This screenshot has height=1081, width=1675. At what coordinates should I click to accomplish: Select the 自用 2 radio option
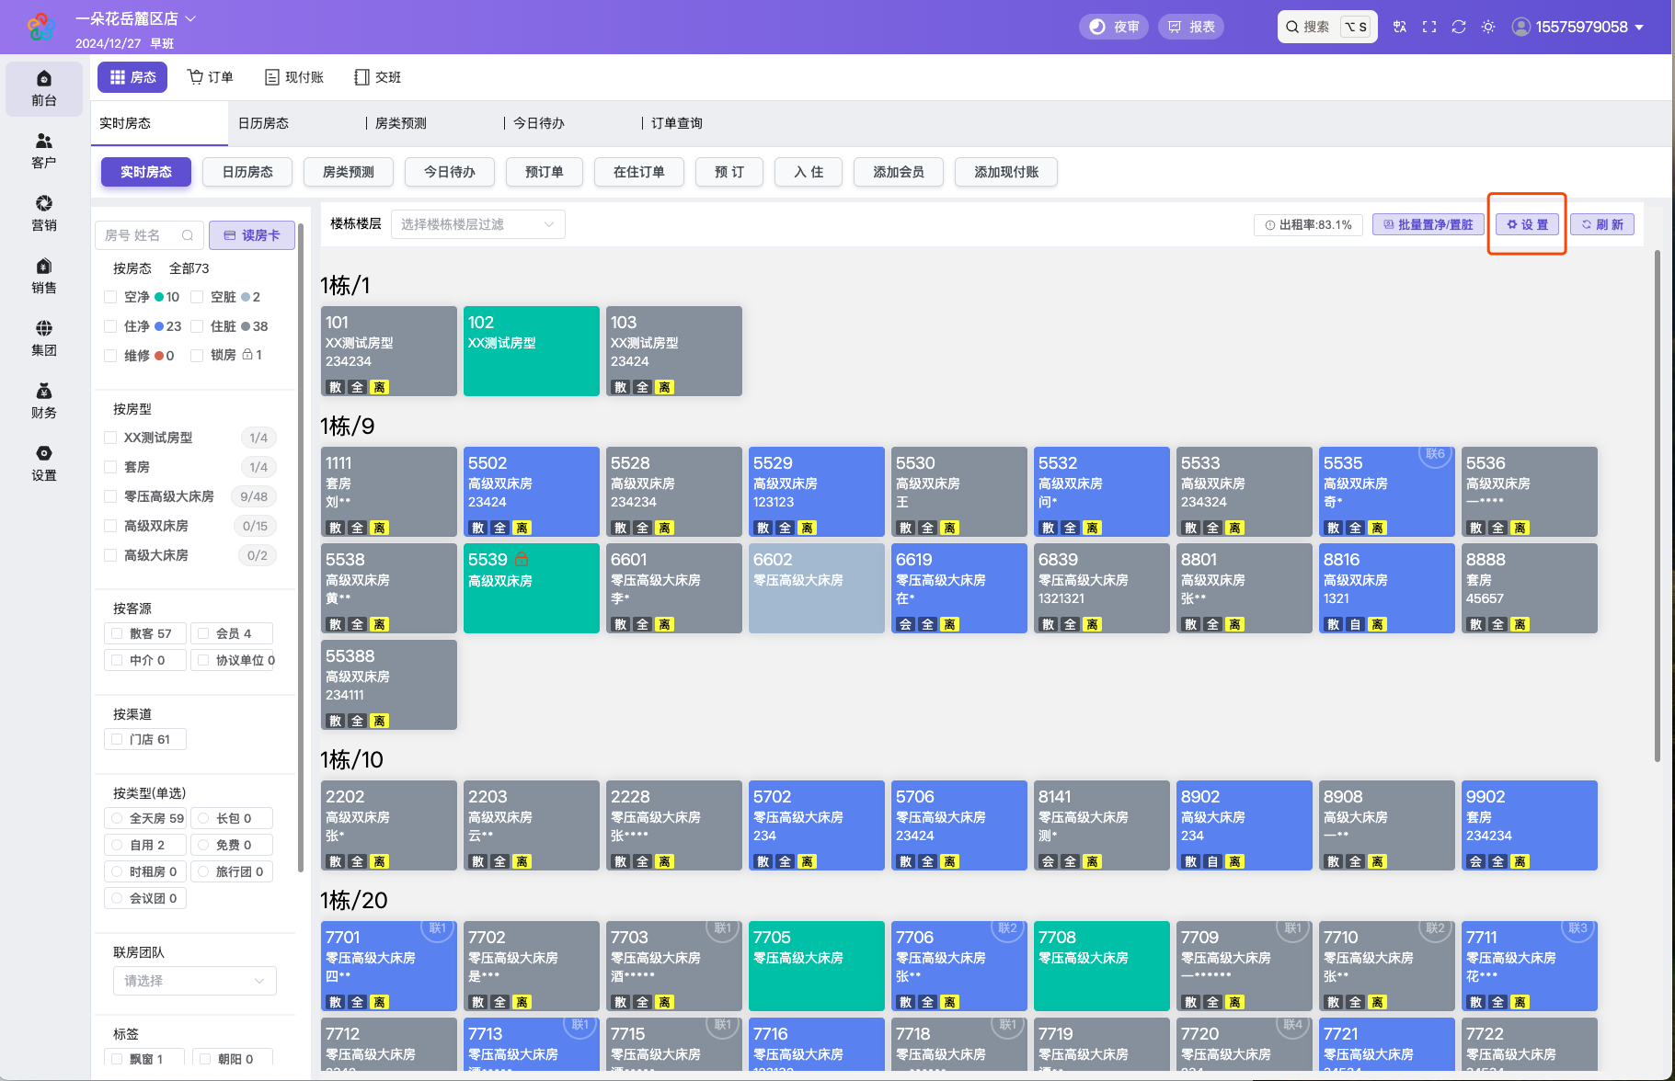pyautogui.click(x=117, y=845)
